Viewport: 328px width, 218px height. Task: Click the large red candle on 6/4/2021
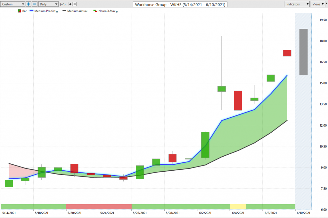tap(238, 100)
